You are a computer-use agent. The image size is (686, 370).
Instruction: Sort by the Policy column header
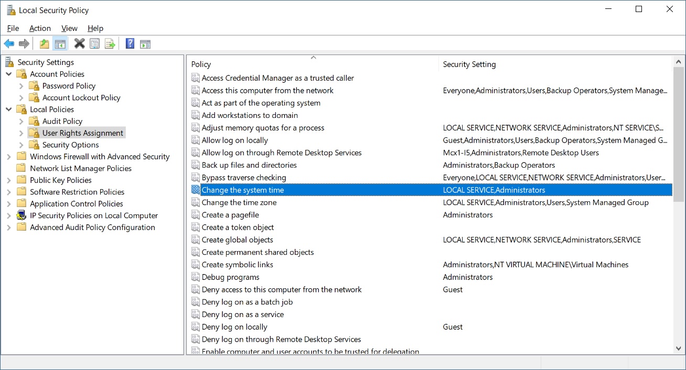pyautogui.click(x=313, y=64)
